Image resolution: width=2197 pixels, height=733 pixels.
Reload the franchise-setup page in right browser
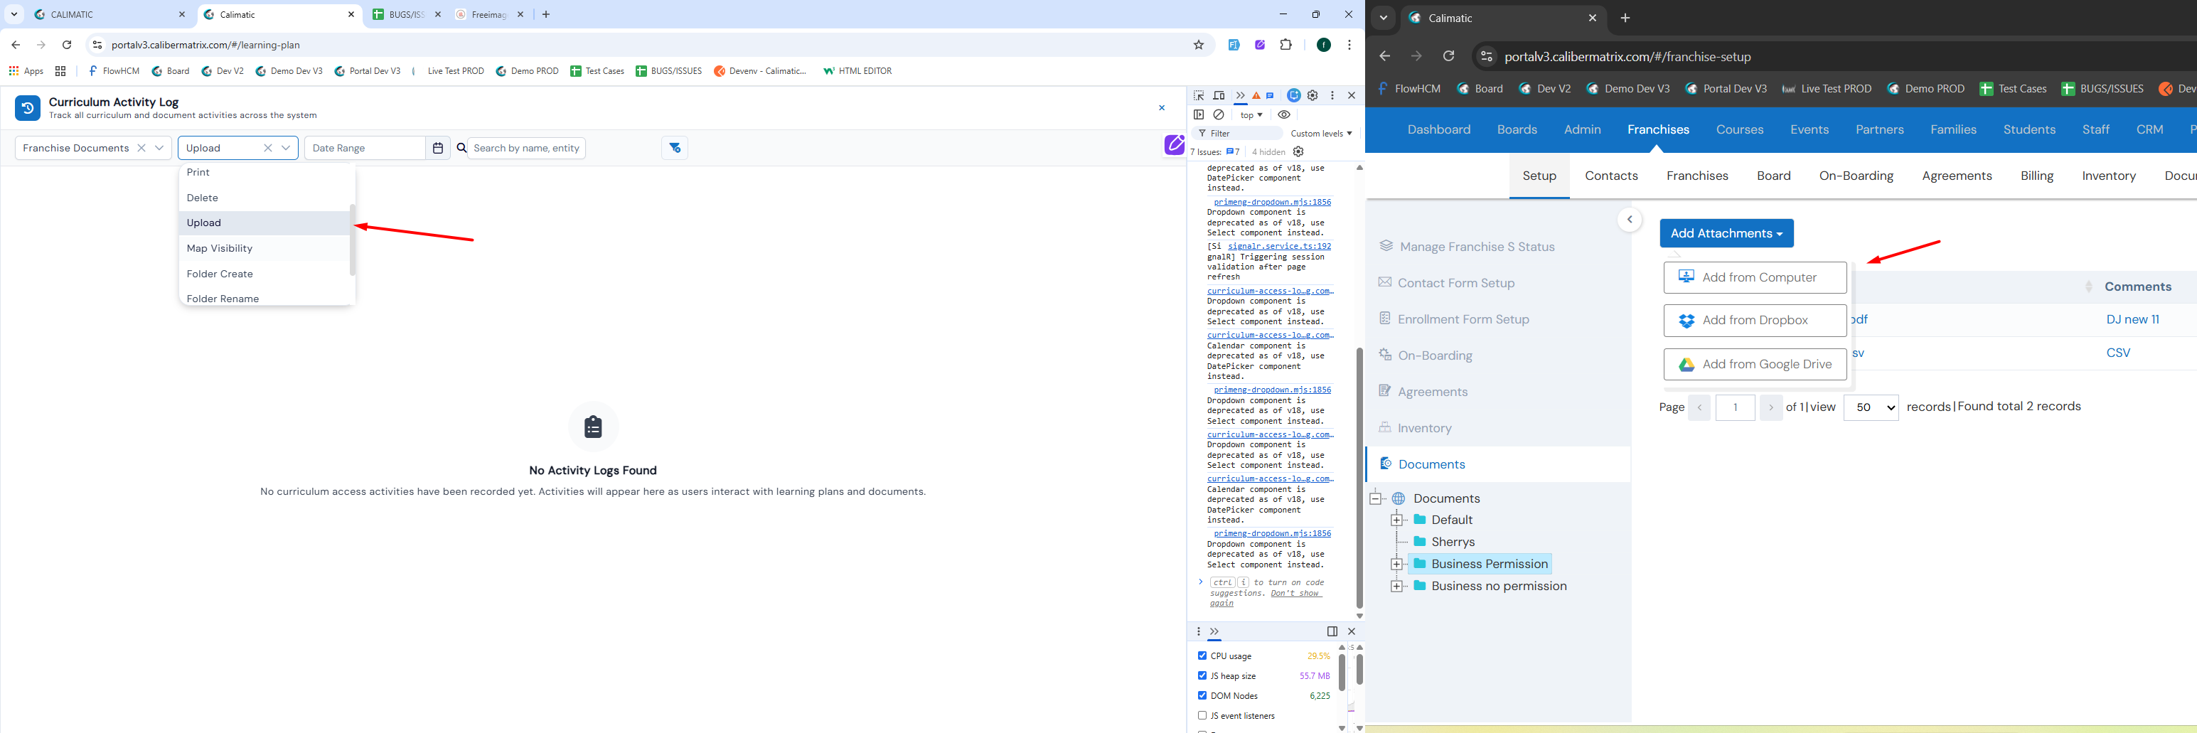[1448, 56]
